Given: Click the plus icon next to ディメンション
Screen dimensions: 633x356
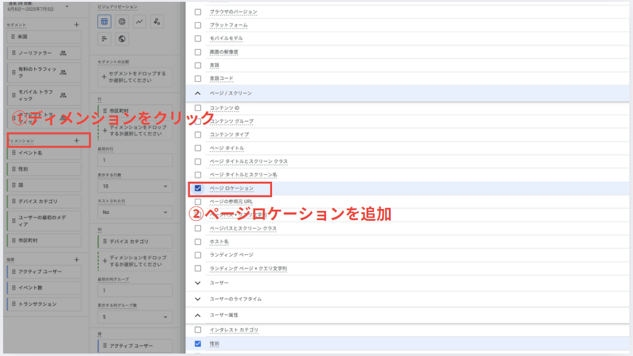Looking at the screenshot, I should pos(76,140).
